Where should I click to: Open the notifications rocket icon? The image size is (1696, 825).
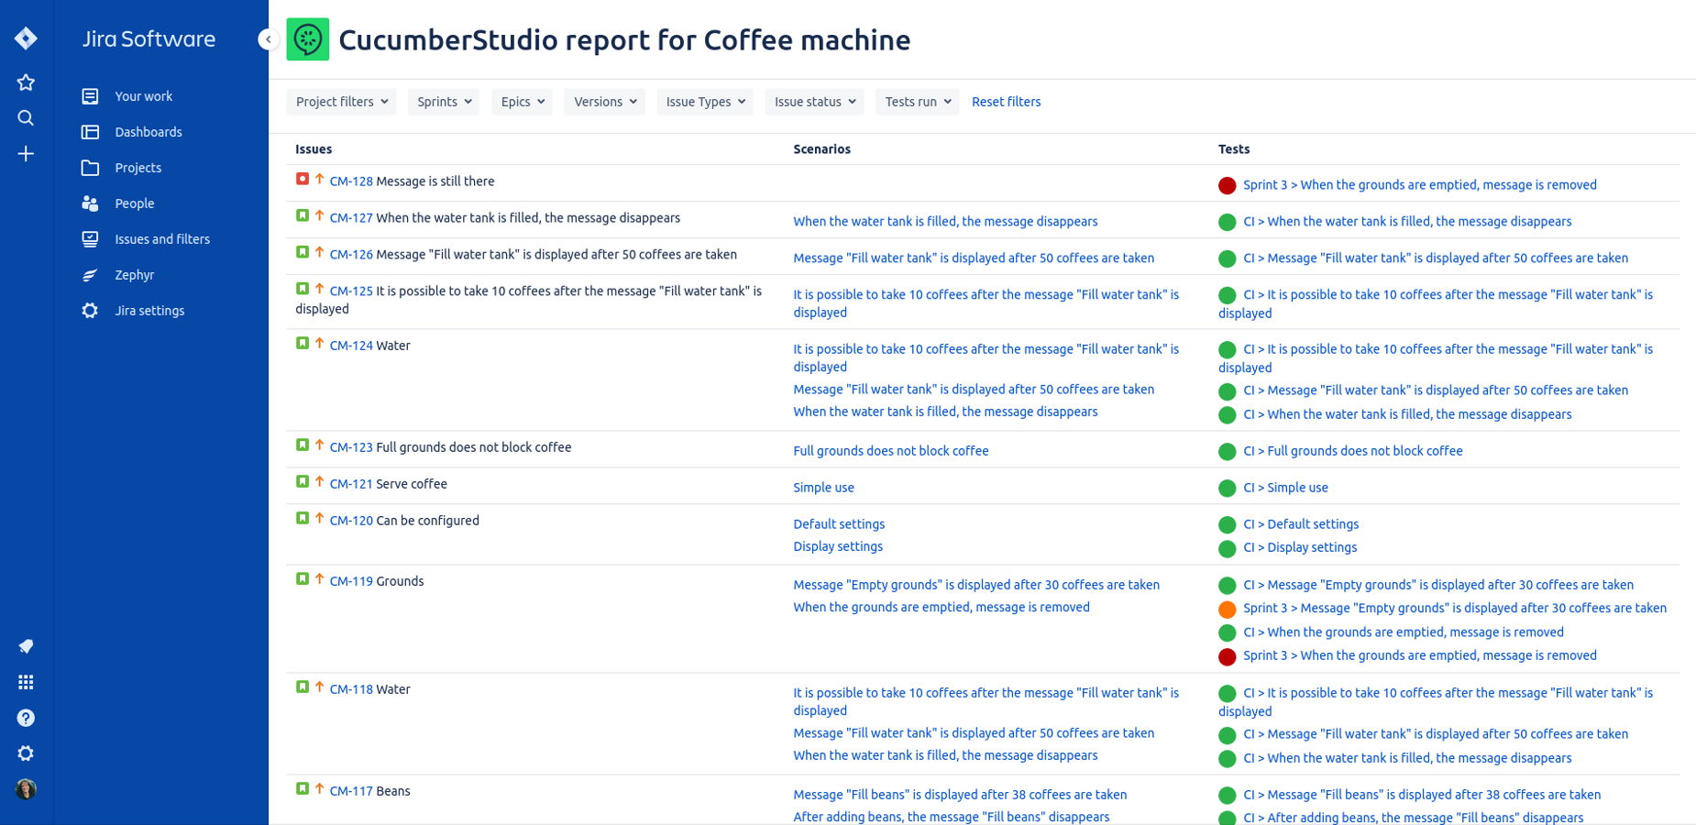click(x=26, y=646)
